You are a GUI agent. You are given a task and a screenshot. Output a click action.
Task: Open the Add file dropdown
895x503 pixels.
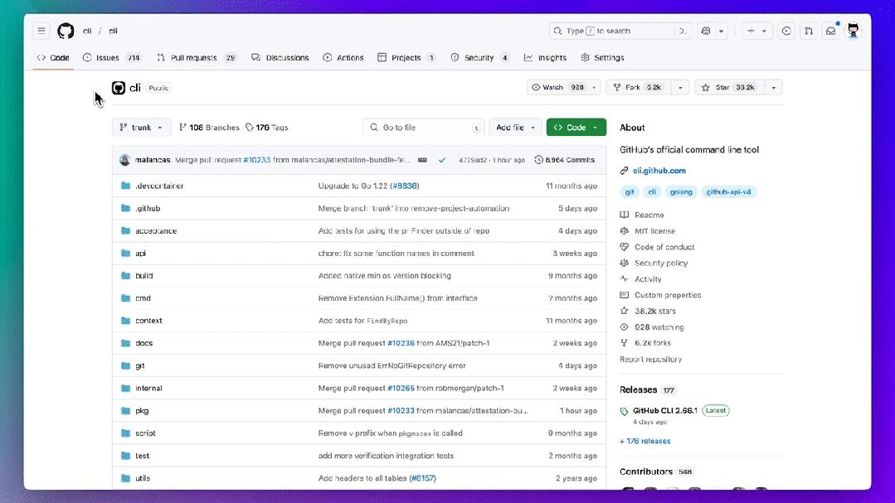click(x=515, y=127)
